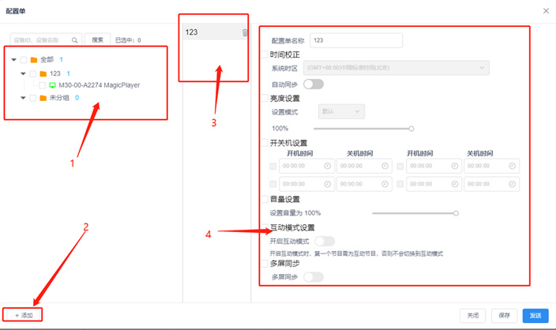556x330 pixels.
Task: Click the delete trash icon for config 123
Action: tap(244, 32)
